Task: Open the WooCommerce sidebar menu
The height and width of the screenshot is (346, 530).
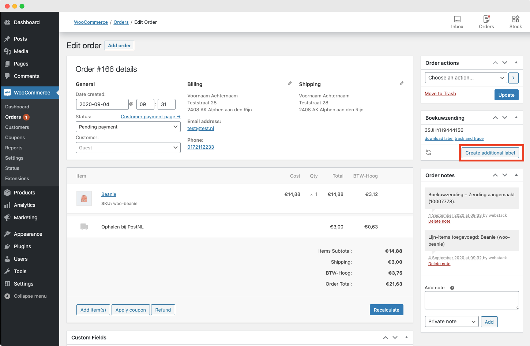Action: pyautogui.click(x=30, y=93)
